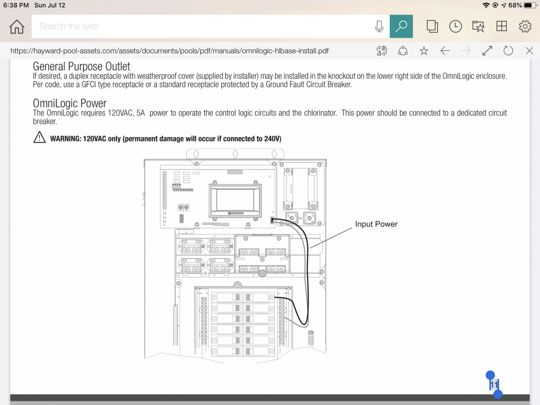Open the tabs overview icon
The height and width of the screenshot is (405, 540).
tap(432, 26)
